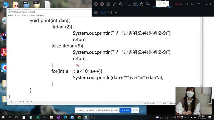214x120 pixels.
Task: Click the 'void print(int dan){' line
Action: click(50, 21)
